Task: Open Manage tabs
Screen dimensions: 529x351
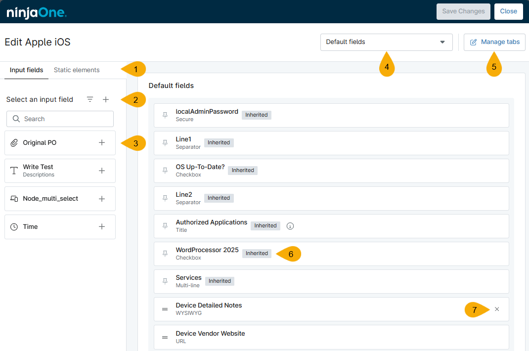Action: [494, 42]
